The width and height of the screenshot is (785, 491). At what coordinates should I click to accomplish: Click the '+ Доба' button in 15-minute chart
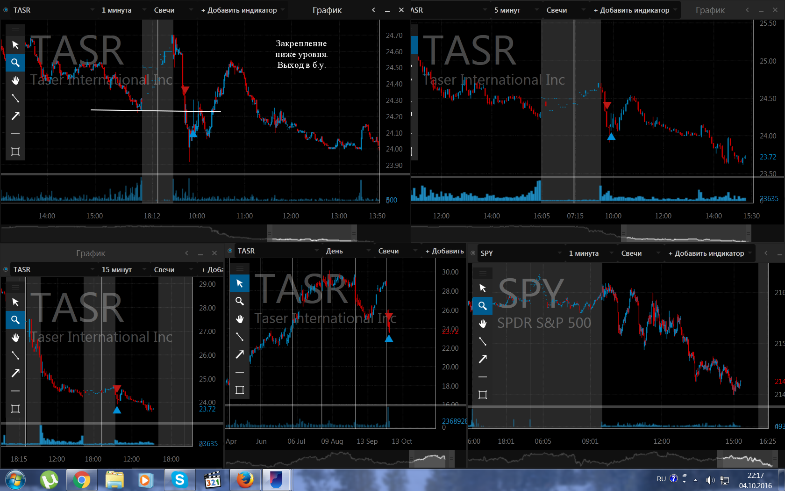[212, 269]
